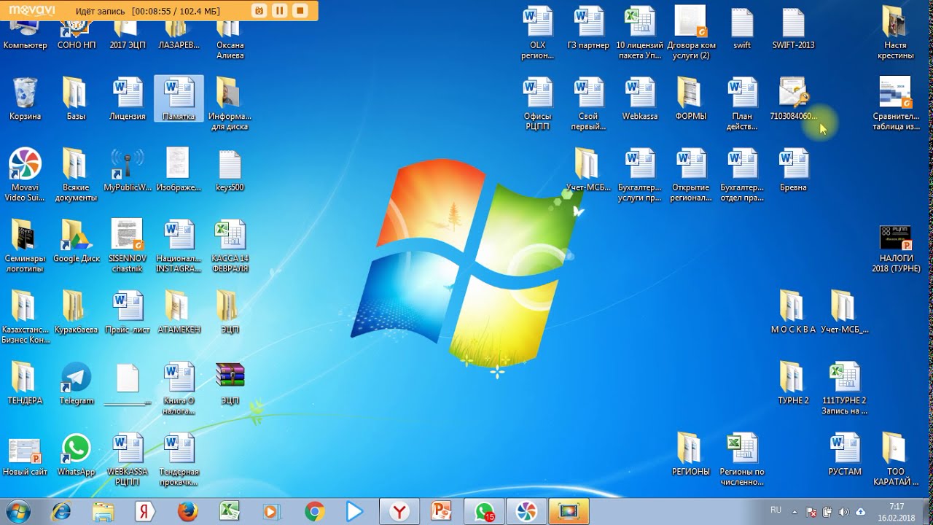Open the Всякие документы folder

[76, 175]
